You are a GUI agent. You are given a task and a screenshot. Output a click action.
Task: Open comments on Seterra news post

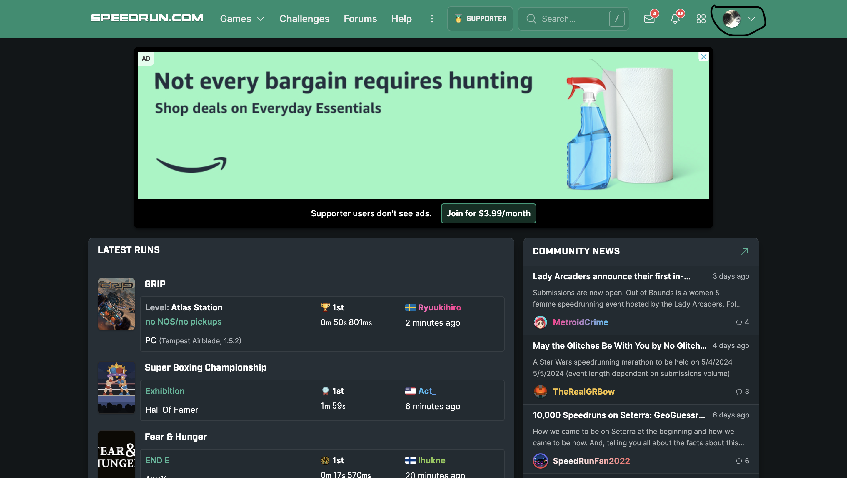(x=742, y=461)
